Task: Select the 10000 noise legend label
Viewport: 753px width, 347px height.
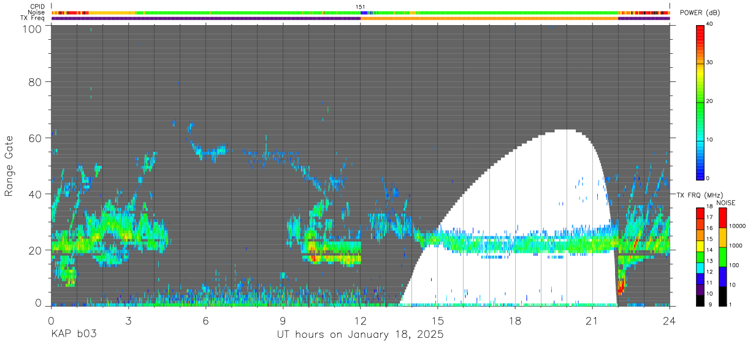Action: (x=737, y=226)
